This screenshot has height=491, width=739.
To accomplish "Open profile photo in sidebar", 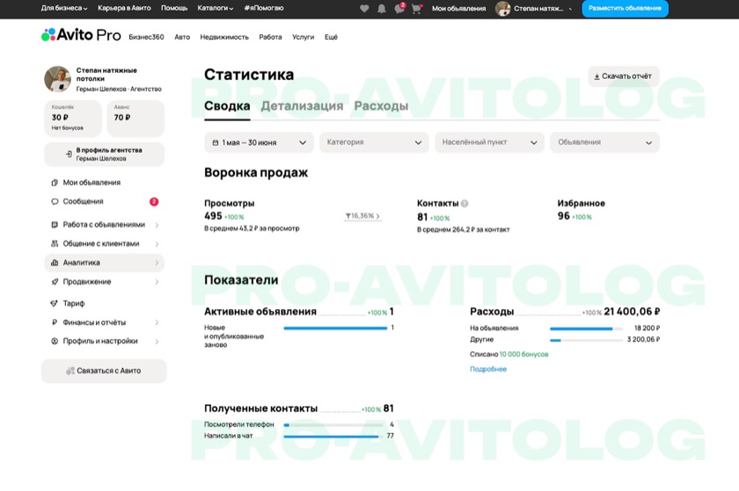I will [x=57, y=79].
